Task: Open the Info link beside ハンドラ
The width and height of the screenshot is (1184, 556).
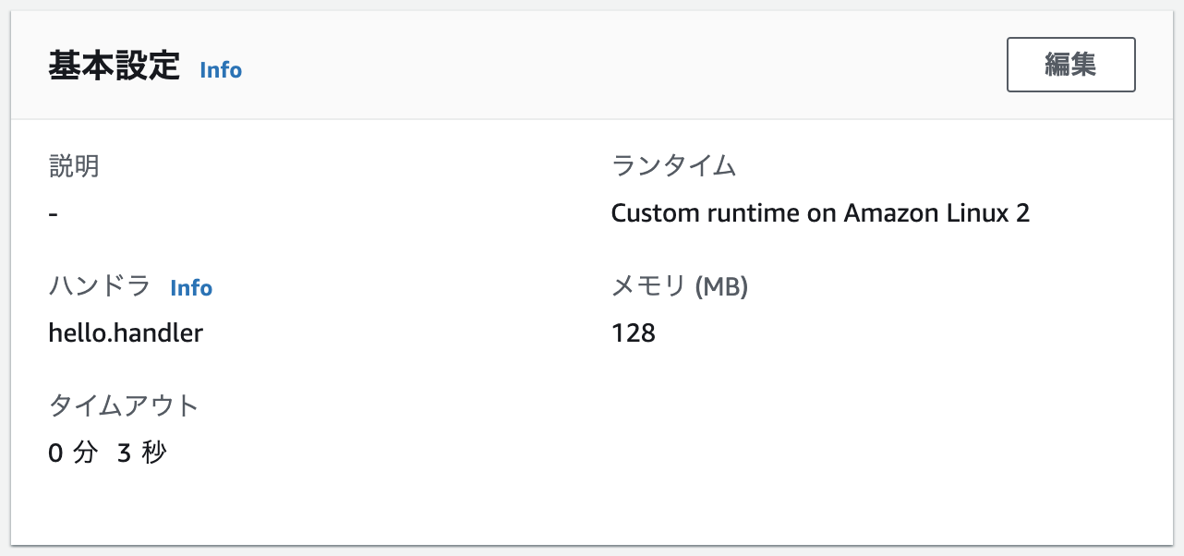Action: 191,288
